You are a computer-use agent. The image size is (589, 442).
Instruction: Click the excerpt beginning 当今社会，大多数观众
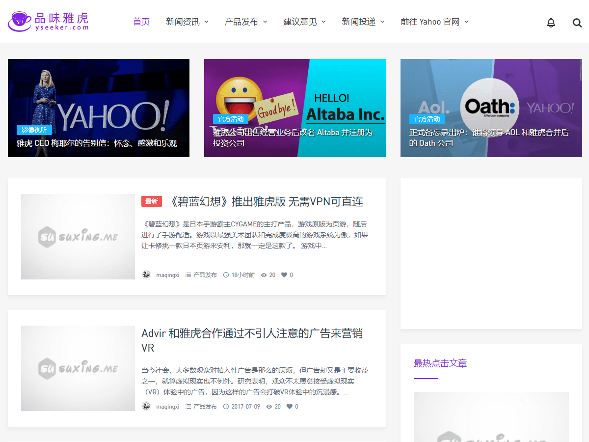[255, 381]
